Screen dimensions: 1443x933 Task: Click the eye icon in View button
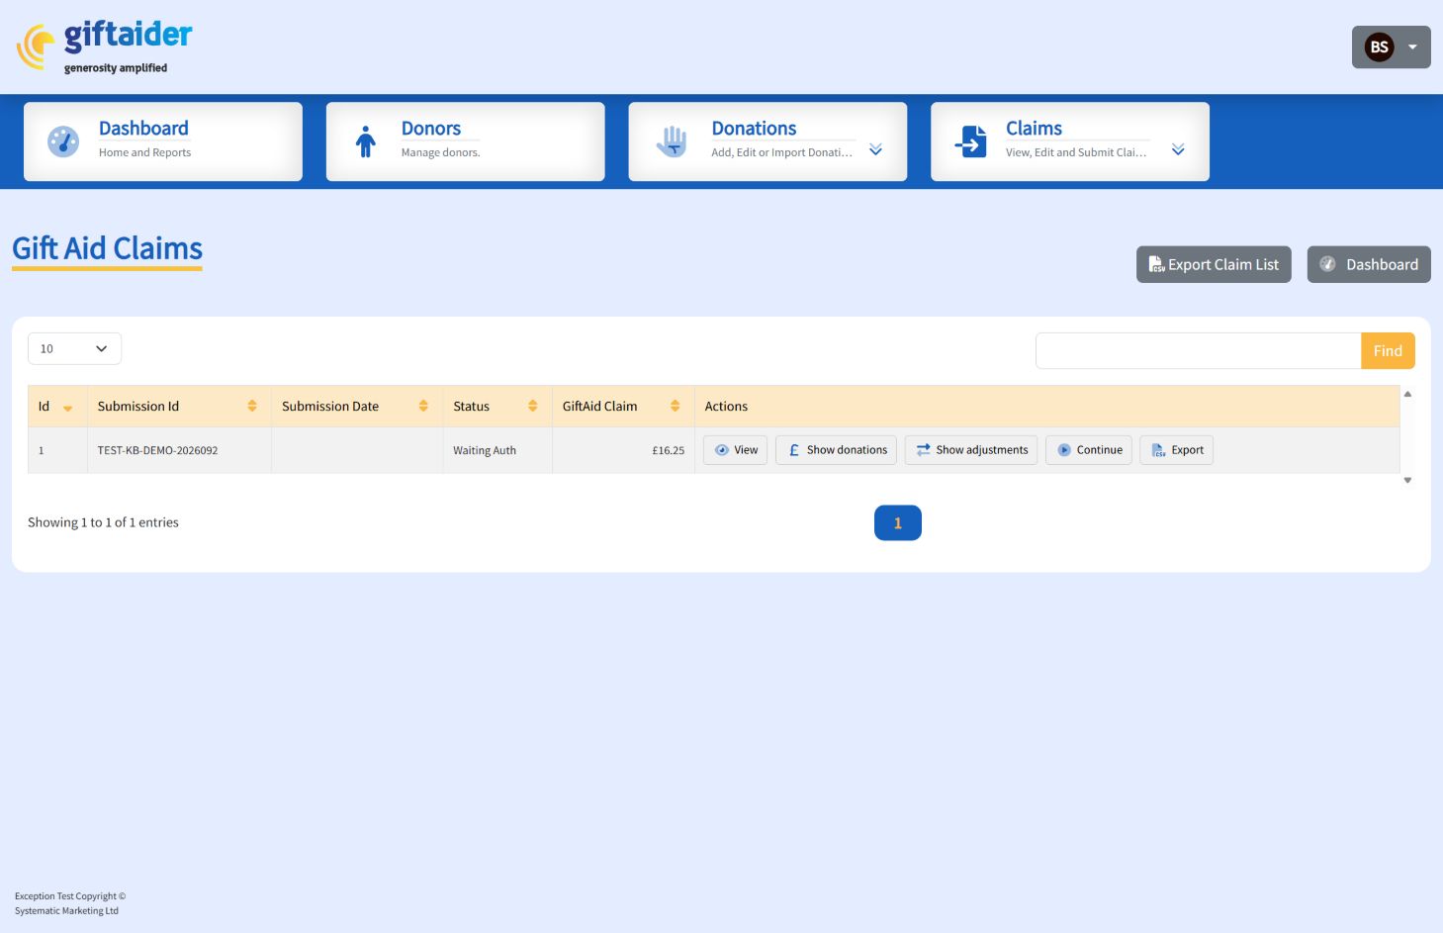pyautogui.click(x=721, y=450)
